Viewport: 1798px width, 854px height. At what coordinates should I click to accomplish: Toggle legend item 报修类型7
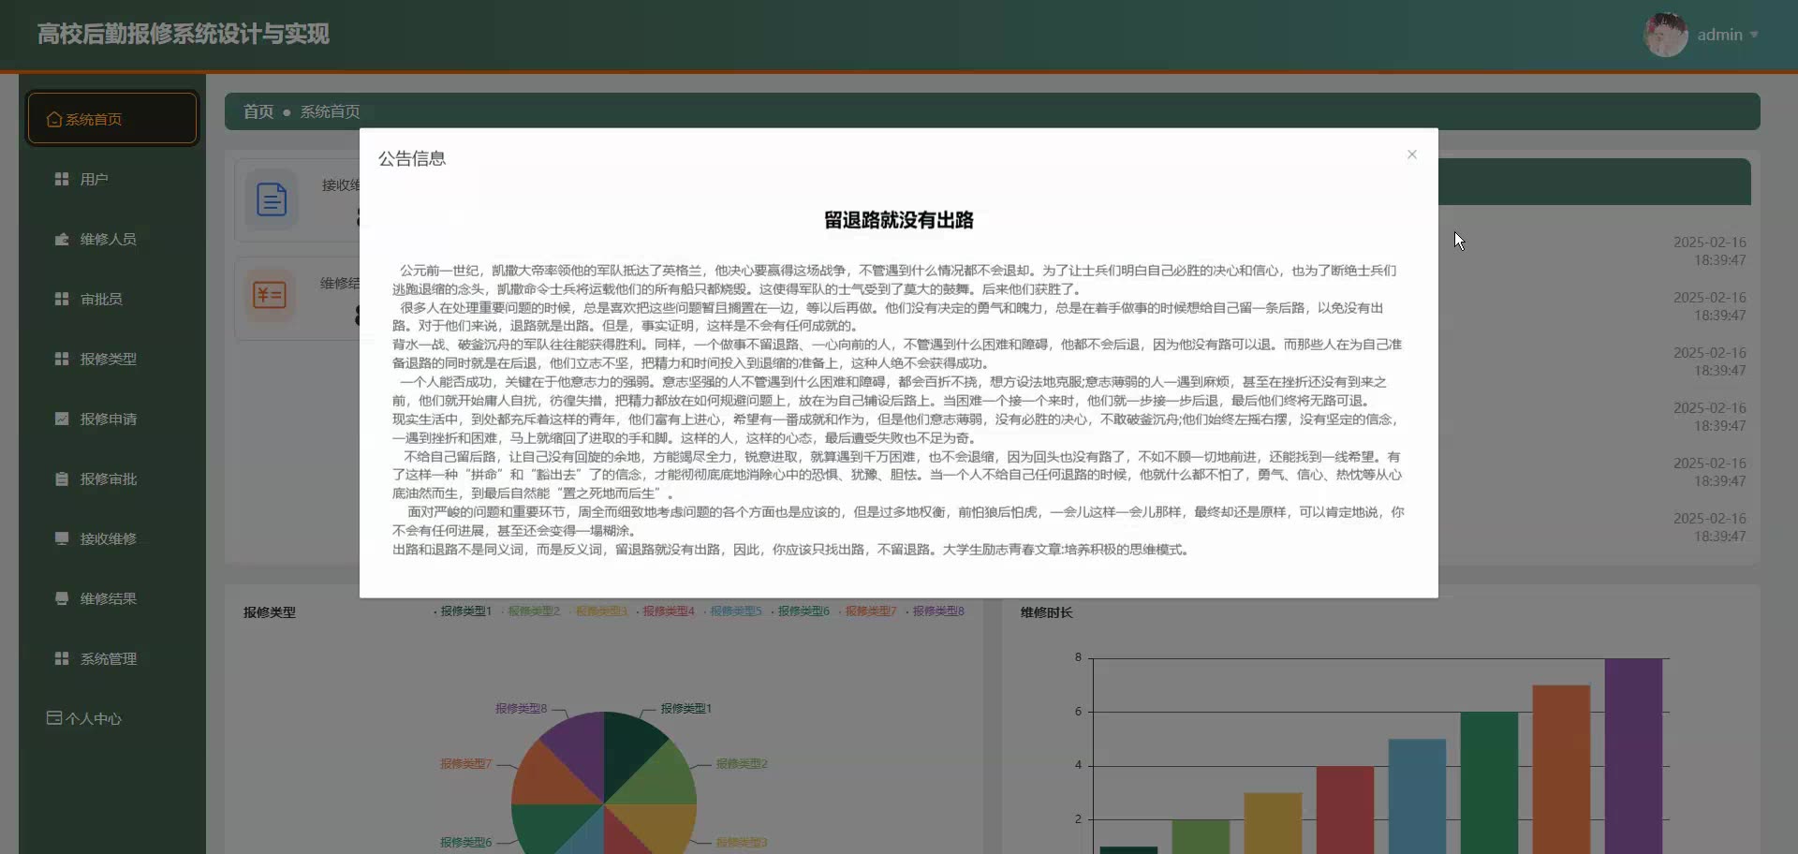(x=867, y=611)
